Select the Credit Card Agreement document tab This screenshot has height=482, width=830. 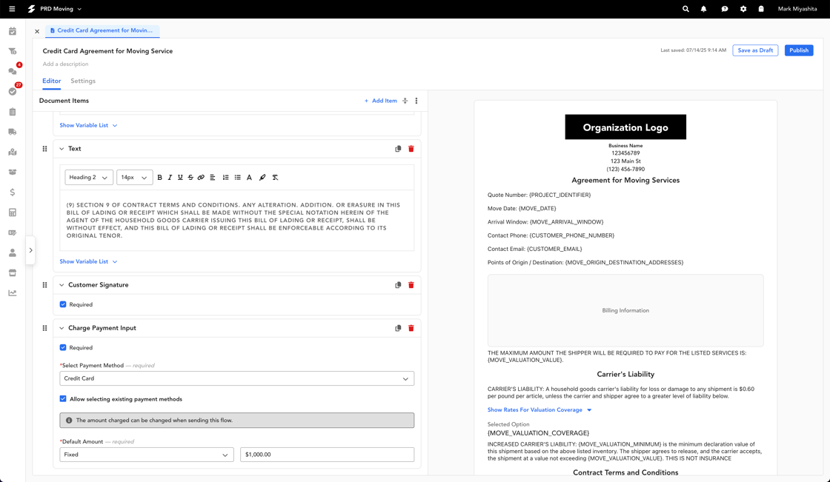[102, 30]
